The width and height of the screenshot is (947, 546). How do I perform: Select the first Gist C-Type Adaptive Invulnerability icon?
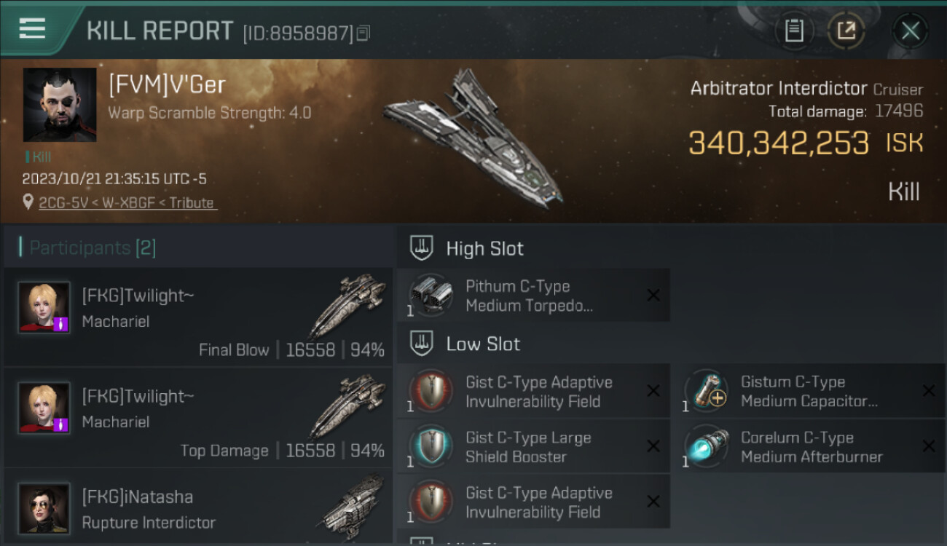(x=430, y=391)
